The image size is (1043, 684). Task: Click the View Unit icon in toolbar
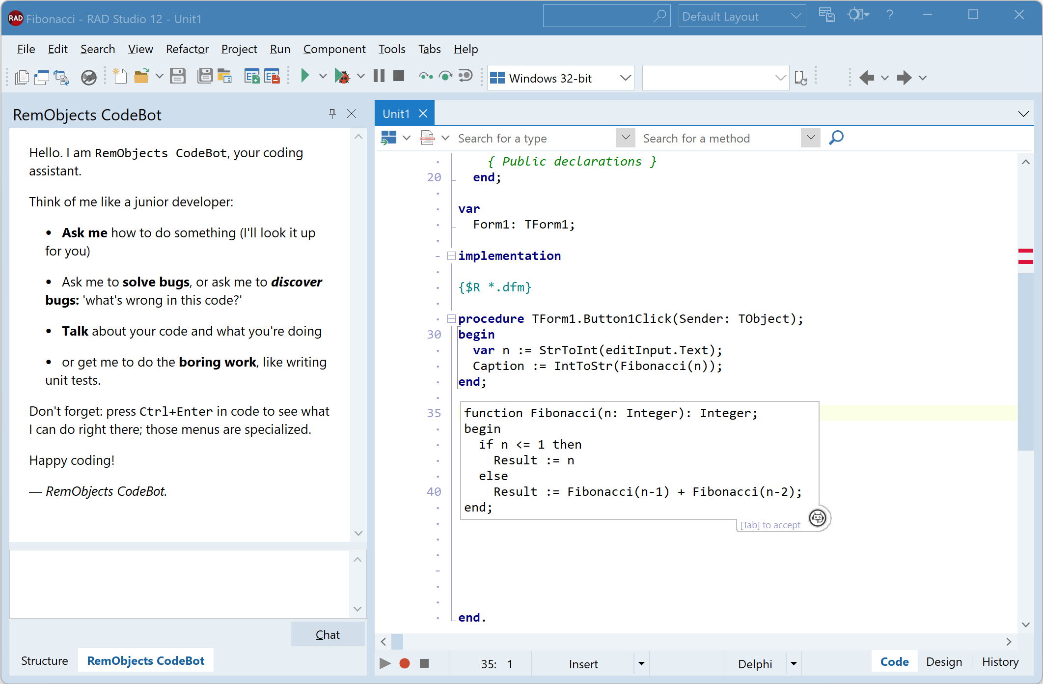pyautogui.click(x=22, y=77)
